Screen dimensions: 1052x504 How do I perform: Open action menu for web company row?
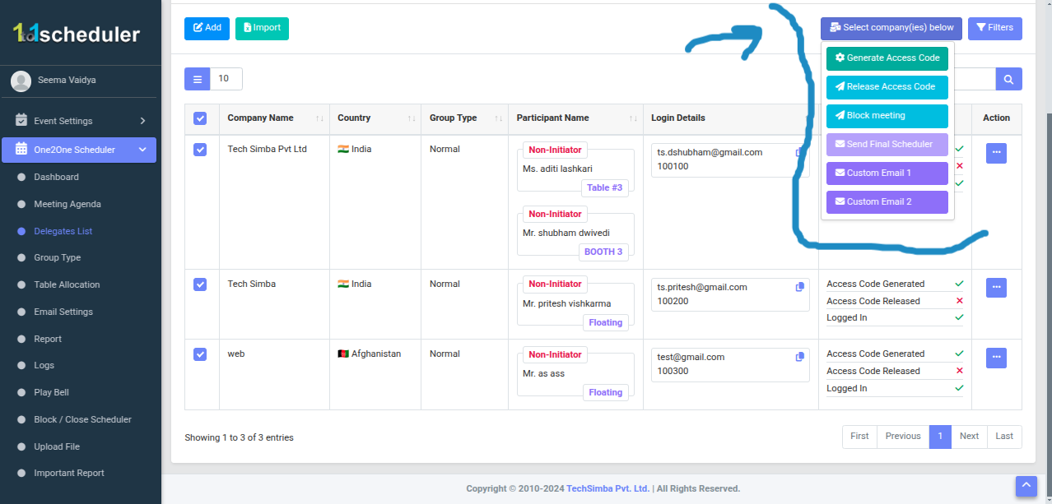pos(996,358)
